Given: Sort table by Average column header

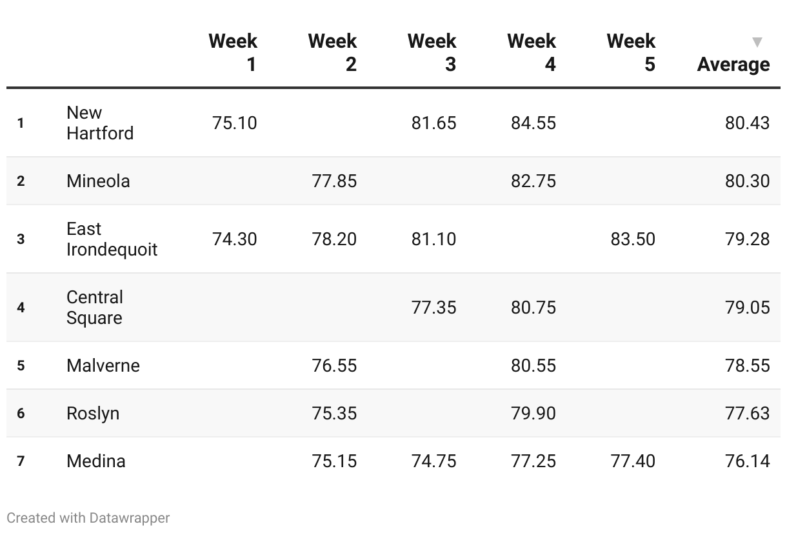Looking at the screenshot, I should pos(733,65).
